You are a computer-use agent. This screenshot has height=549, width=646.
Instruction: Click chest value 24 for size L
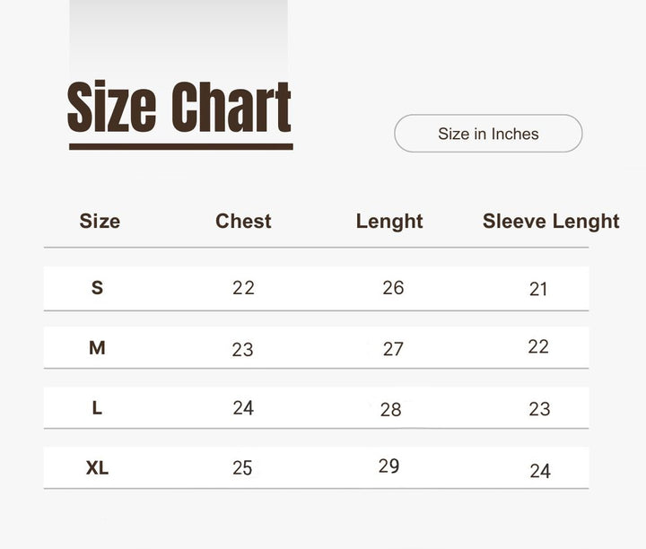[243, 408]
